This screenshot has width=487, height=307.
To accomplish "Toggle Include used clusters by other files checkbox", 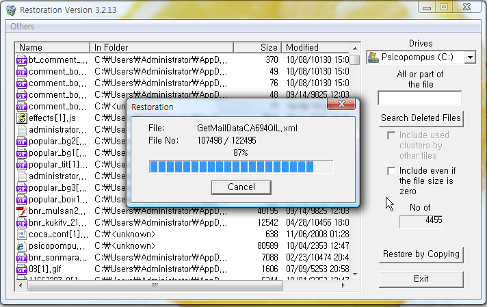I will pyautogui.click(x=391, y=135).
